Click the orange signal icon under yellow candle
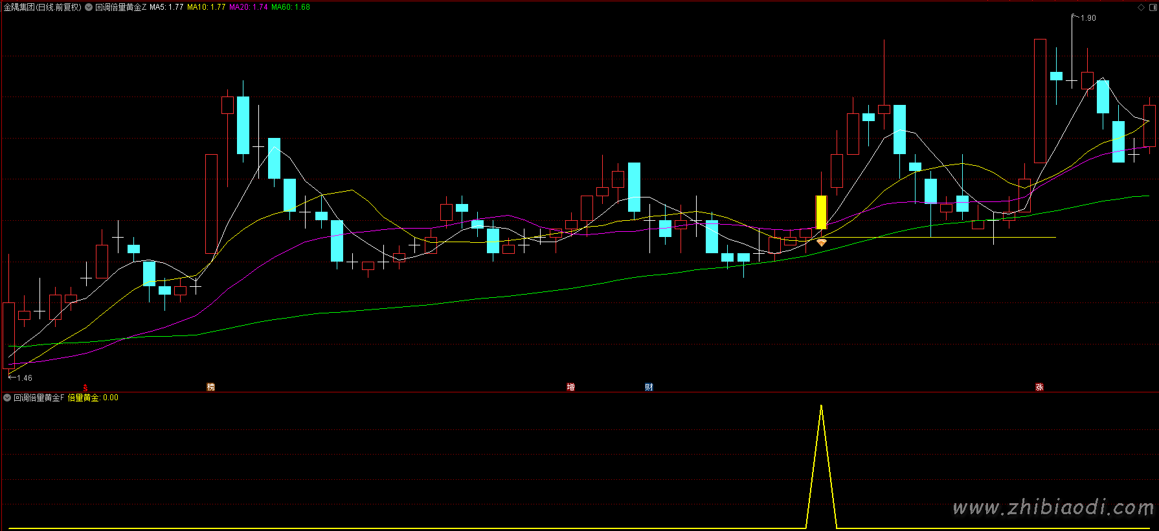The image size is (1159, 531). 821,242
